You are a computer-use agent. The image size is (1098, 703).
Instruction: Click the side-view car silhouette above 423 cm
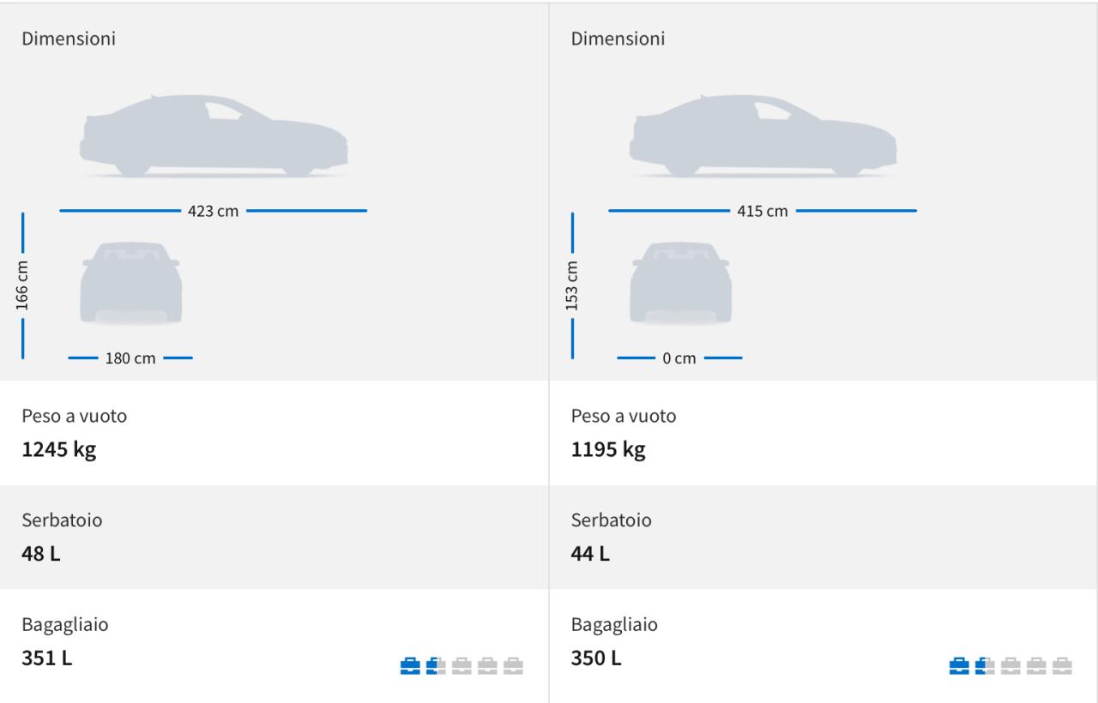[214, 136]
